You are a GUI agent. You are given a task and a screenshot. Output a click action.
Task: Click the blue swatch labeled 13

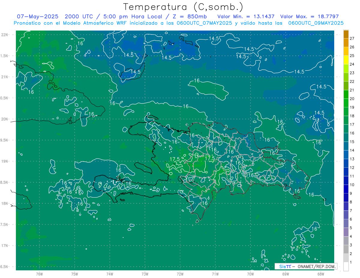[x=346, y=155]
